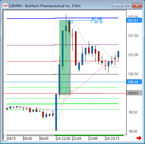
Task: Click the tall blue candle reaching 99.00
Action: 56,112
